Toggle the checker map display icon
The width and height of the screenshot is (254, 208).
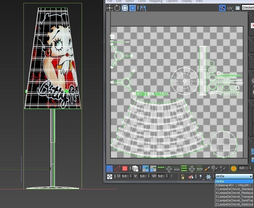pos(222,8)
